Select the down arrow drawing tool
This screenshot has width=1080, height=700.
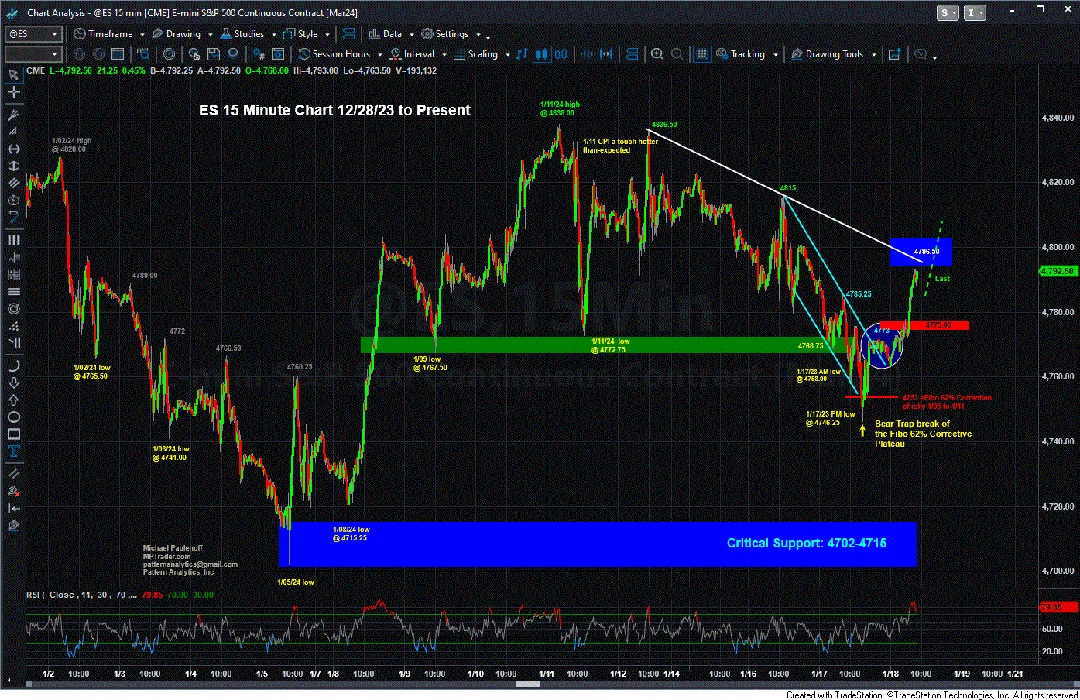click(13, 383)
